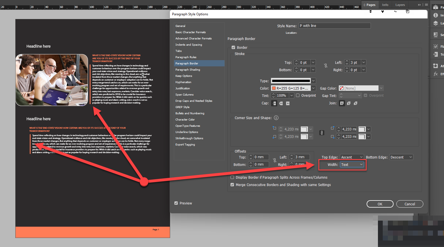Select the Round Cap stroke option
This screenshot has width=444, height=247.
[281, 104]
